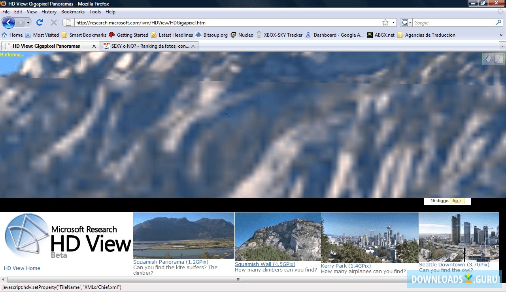This screenshot has width=506, height=292.
Task: Stop loading with the X button
Action: coord(54,22)
